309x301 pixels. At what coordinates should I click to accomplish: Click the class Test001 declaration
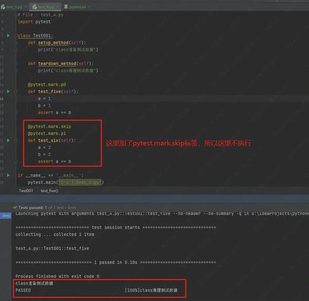(35, 36)
